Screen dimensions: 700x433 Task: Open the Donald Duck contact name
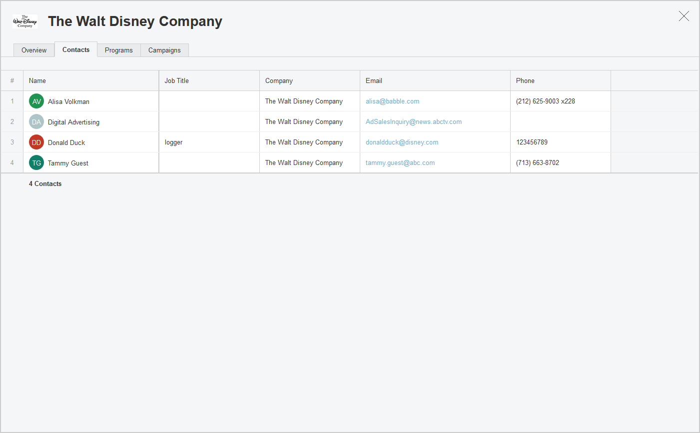coord(66,143)
